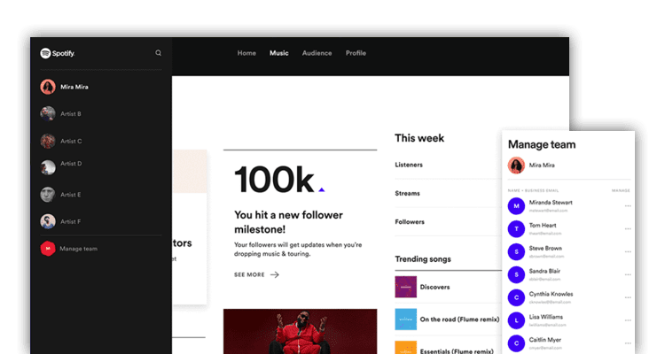
Task: Open options menu for Miranda Stewart
Action: 628,205
